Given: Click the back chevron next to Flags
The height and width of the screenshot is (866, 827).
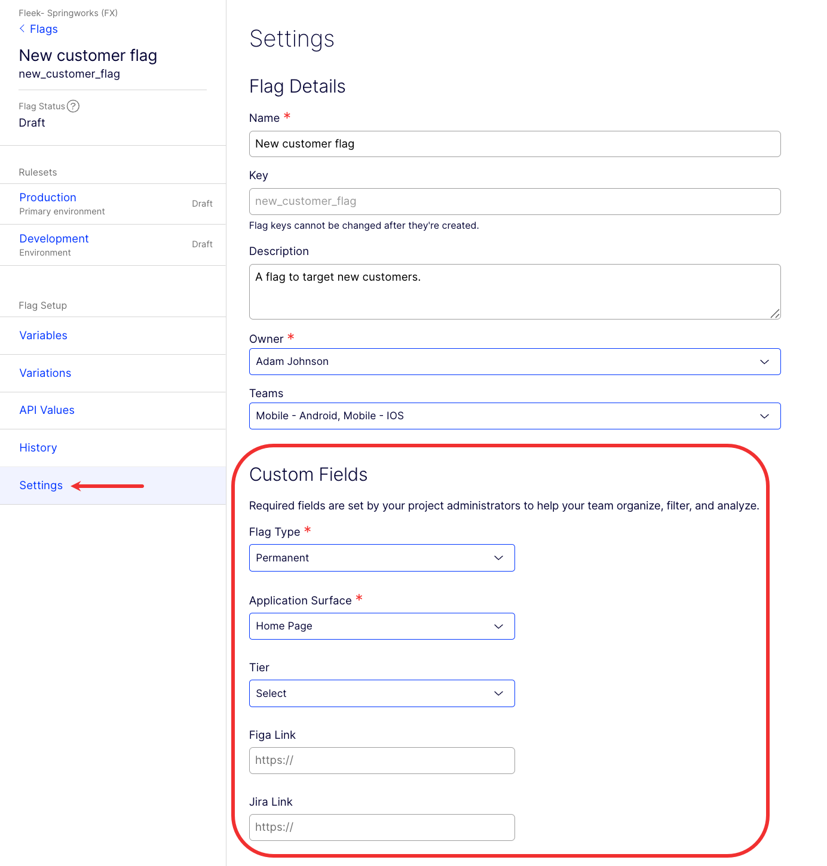Looking at the screenshot, I should tap(22, 29).
